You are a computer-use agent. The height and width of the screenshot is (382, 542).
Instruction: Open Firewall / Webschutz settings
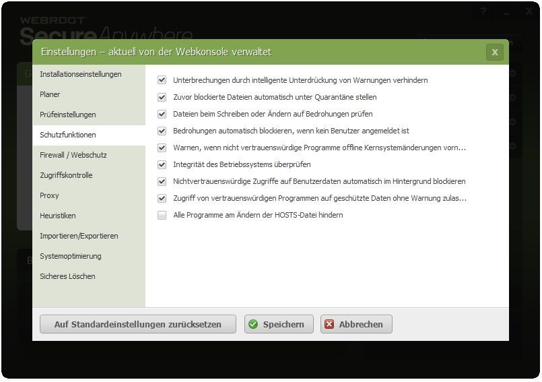[x=73, y=155]
